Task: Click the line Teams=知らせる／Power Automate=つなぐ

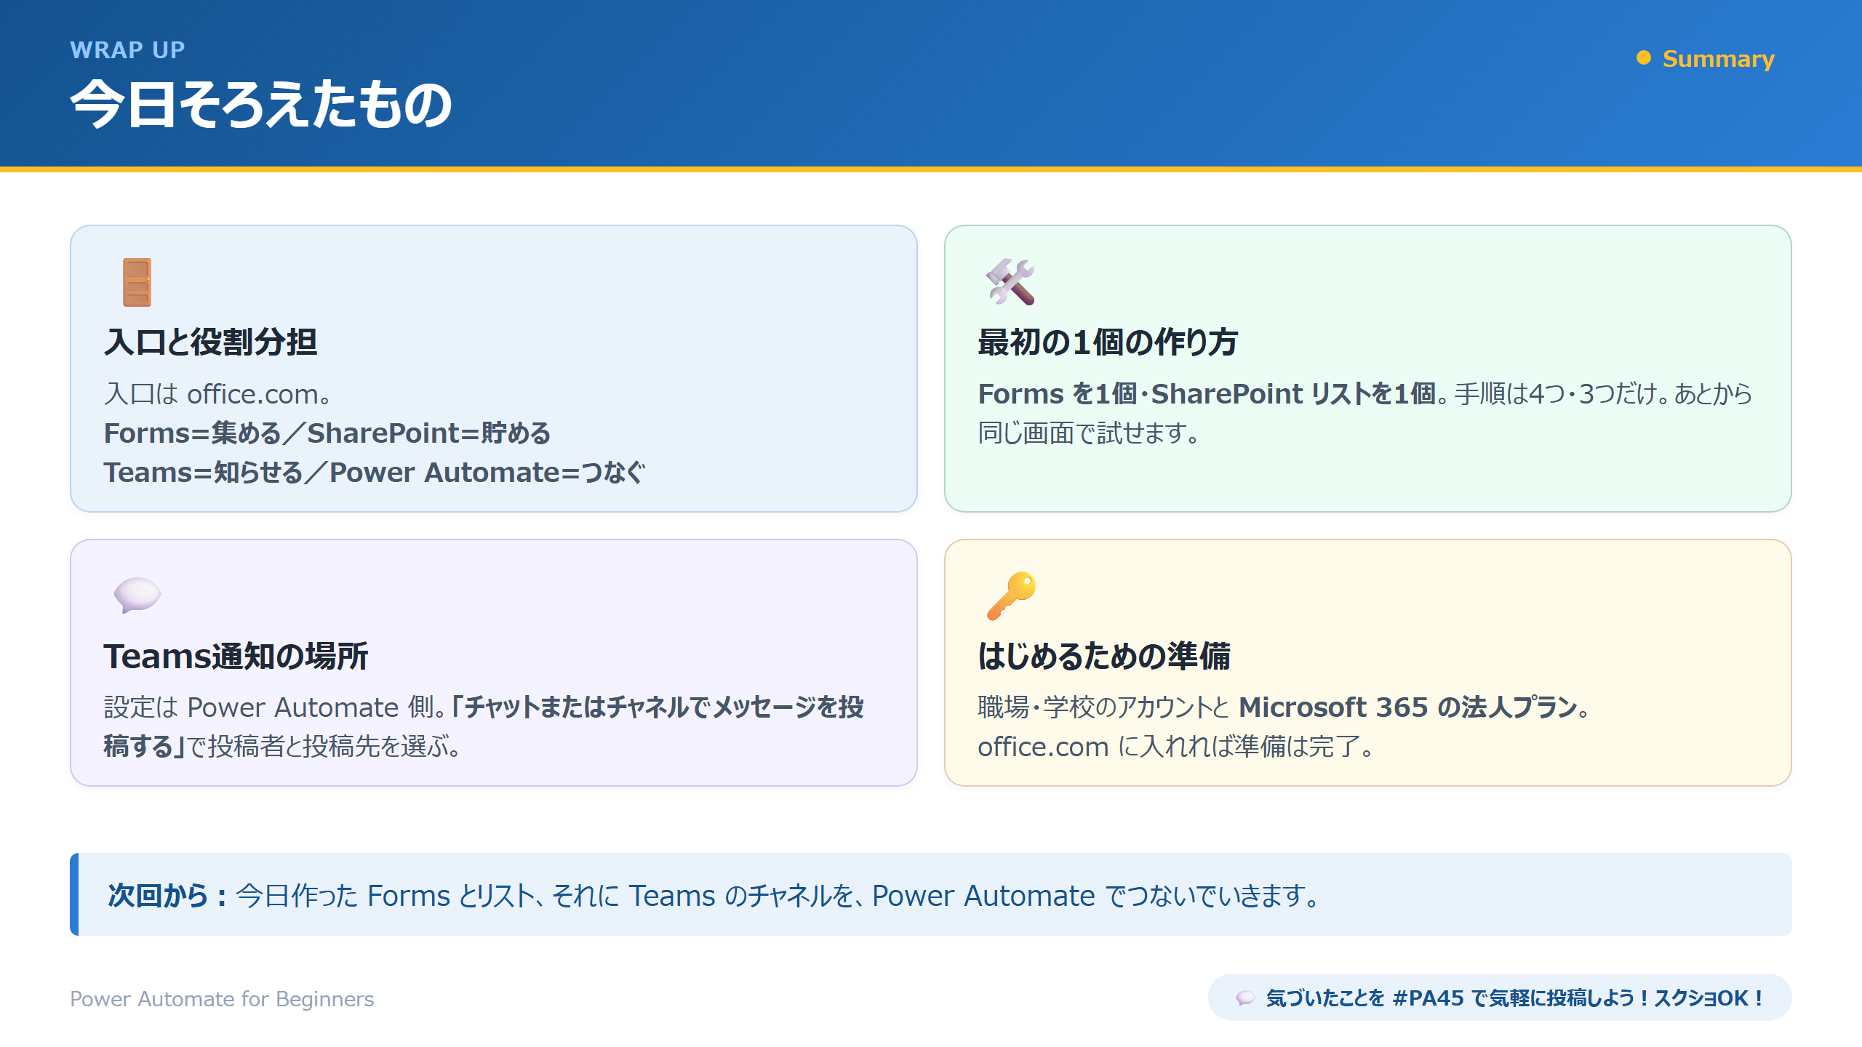Action: (x=375, y=473)
